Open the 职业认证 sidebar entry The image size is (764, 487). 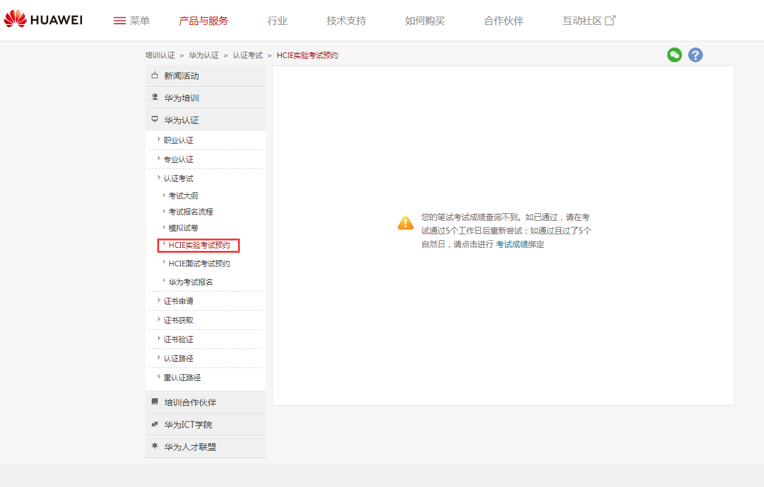point(179,141)
